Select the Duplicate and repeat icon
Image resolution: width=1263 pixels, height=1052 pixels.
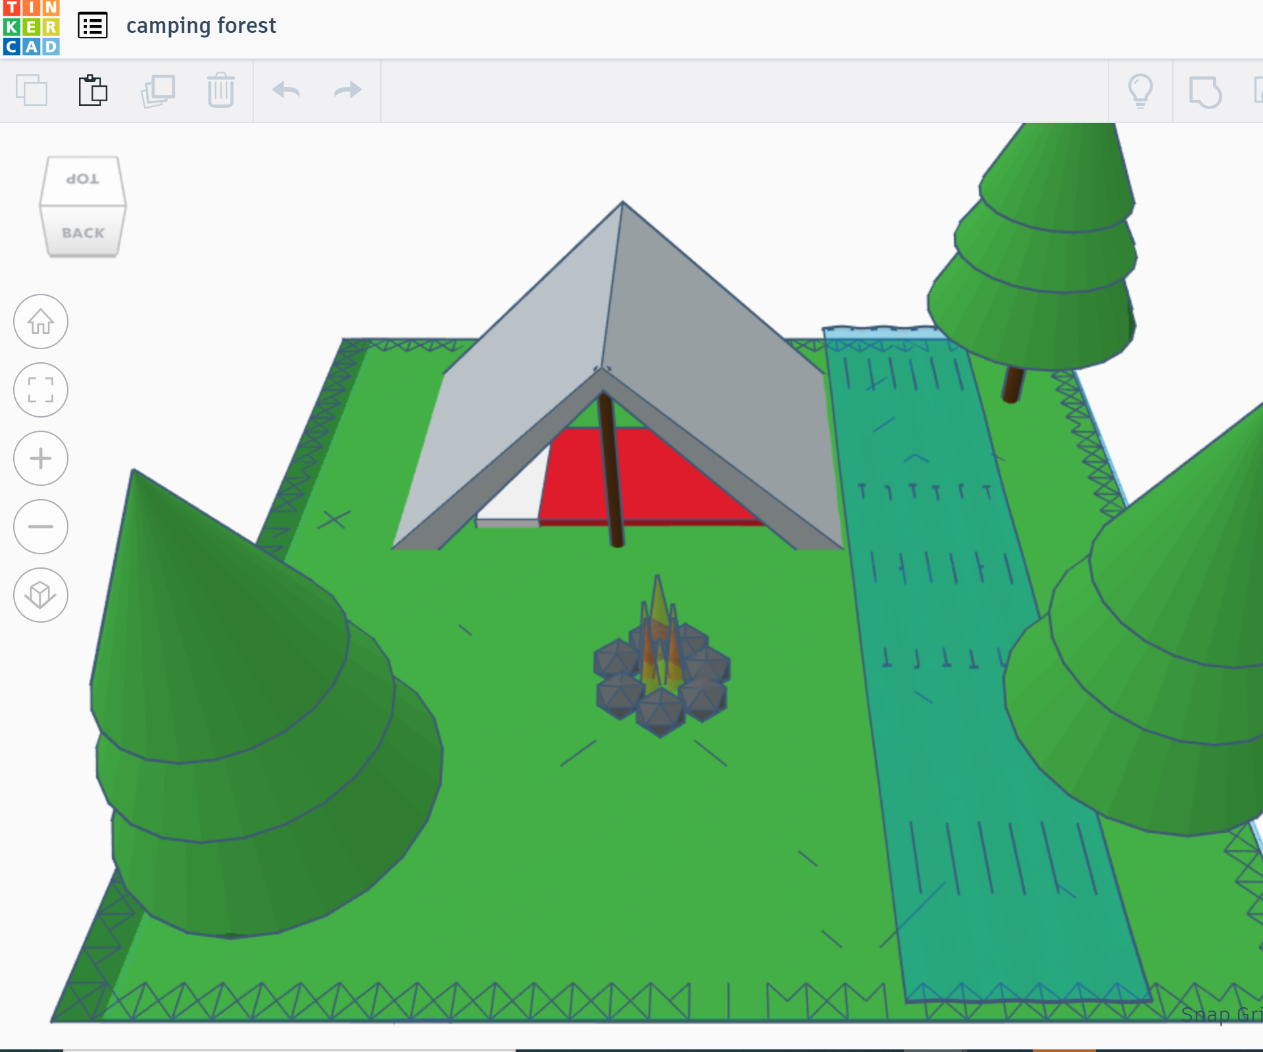(x=157, y=91)
